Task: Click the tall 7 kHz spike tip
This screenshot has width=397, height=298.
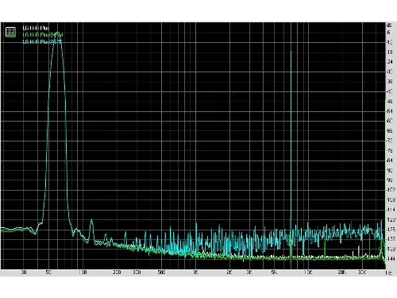Action: 291,52
